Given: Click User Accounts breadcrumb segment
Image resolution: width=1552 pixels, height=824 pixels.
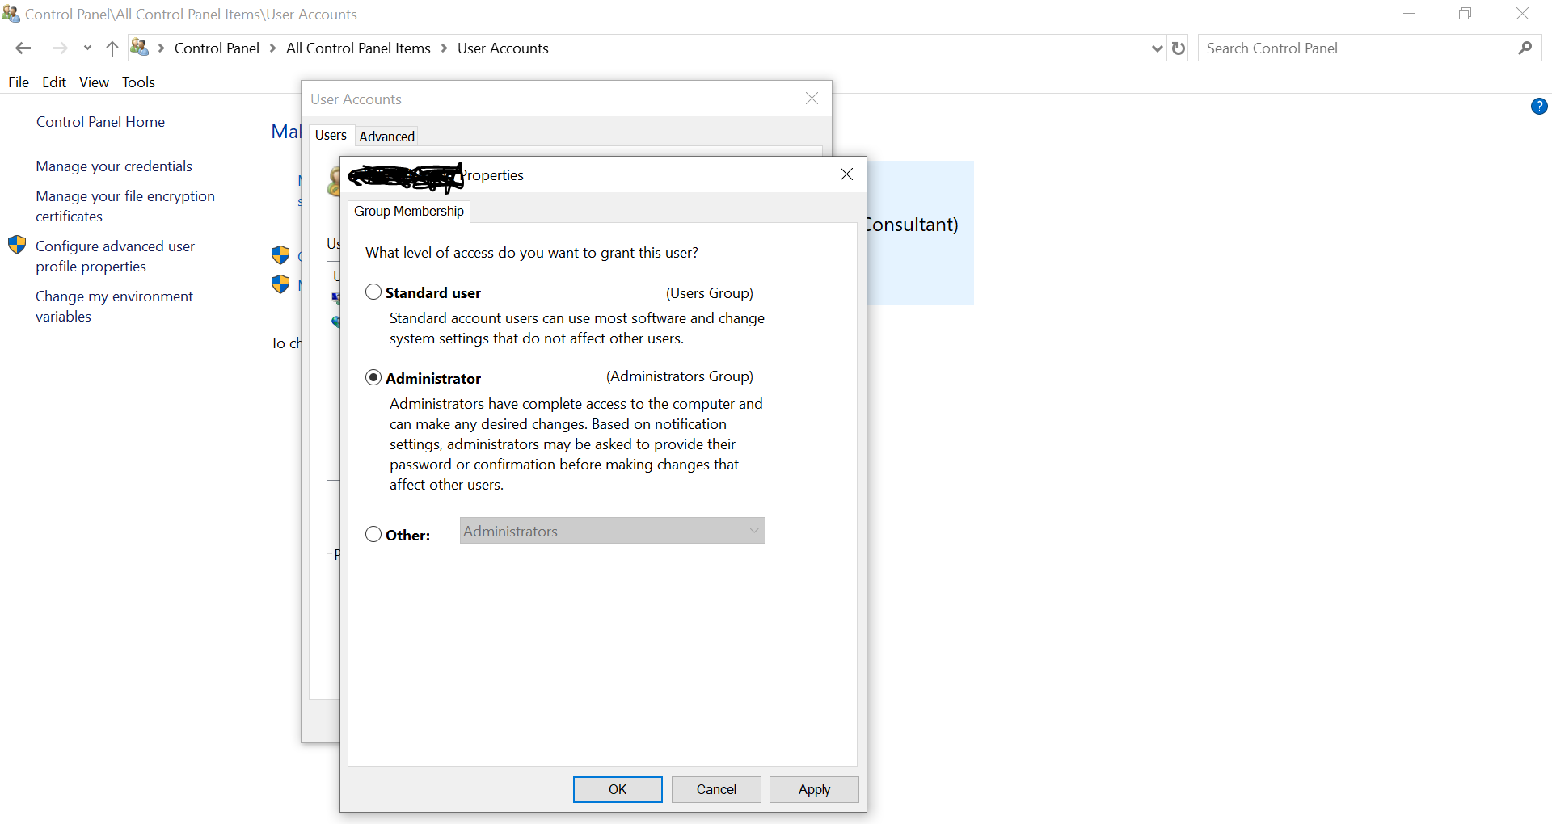Looking at the screenshot, I should (x=503, y=48).
